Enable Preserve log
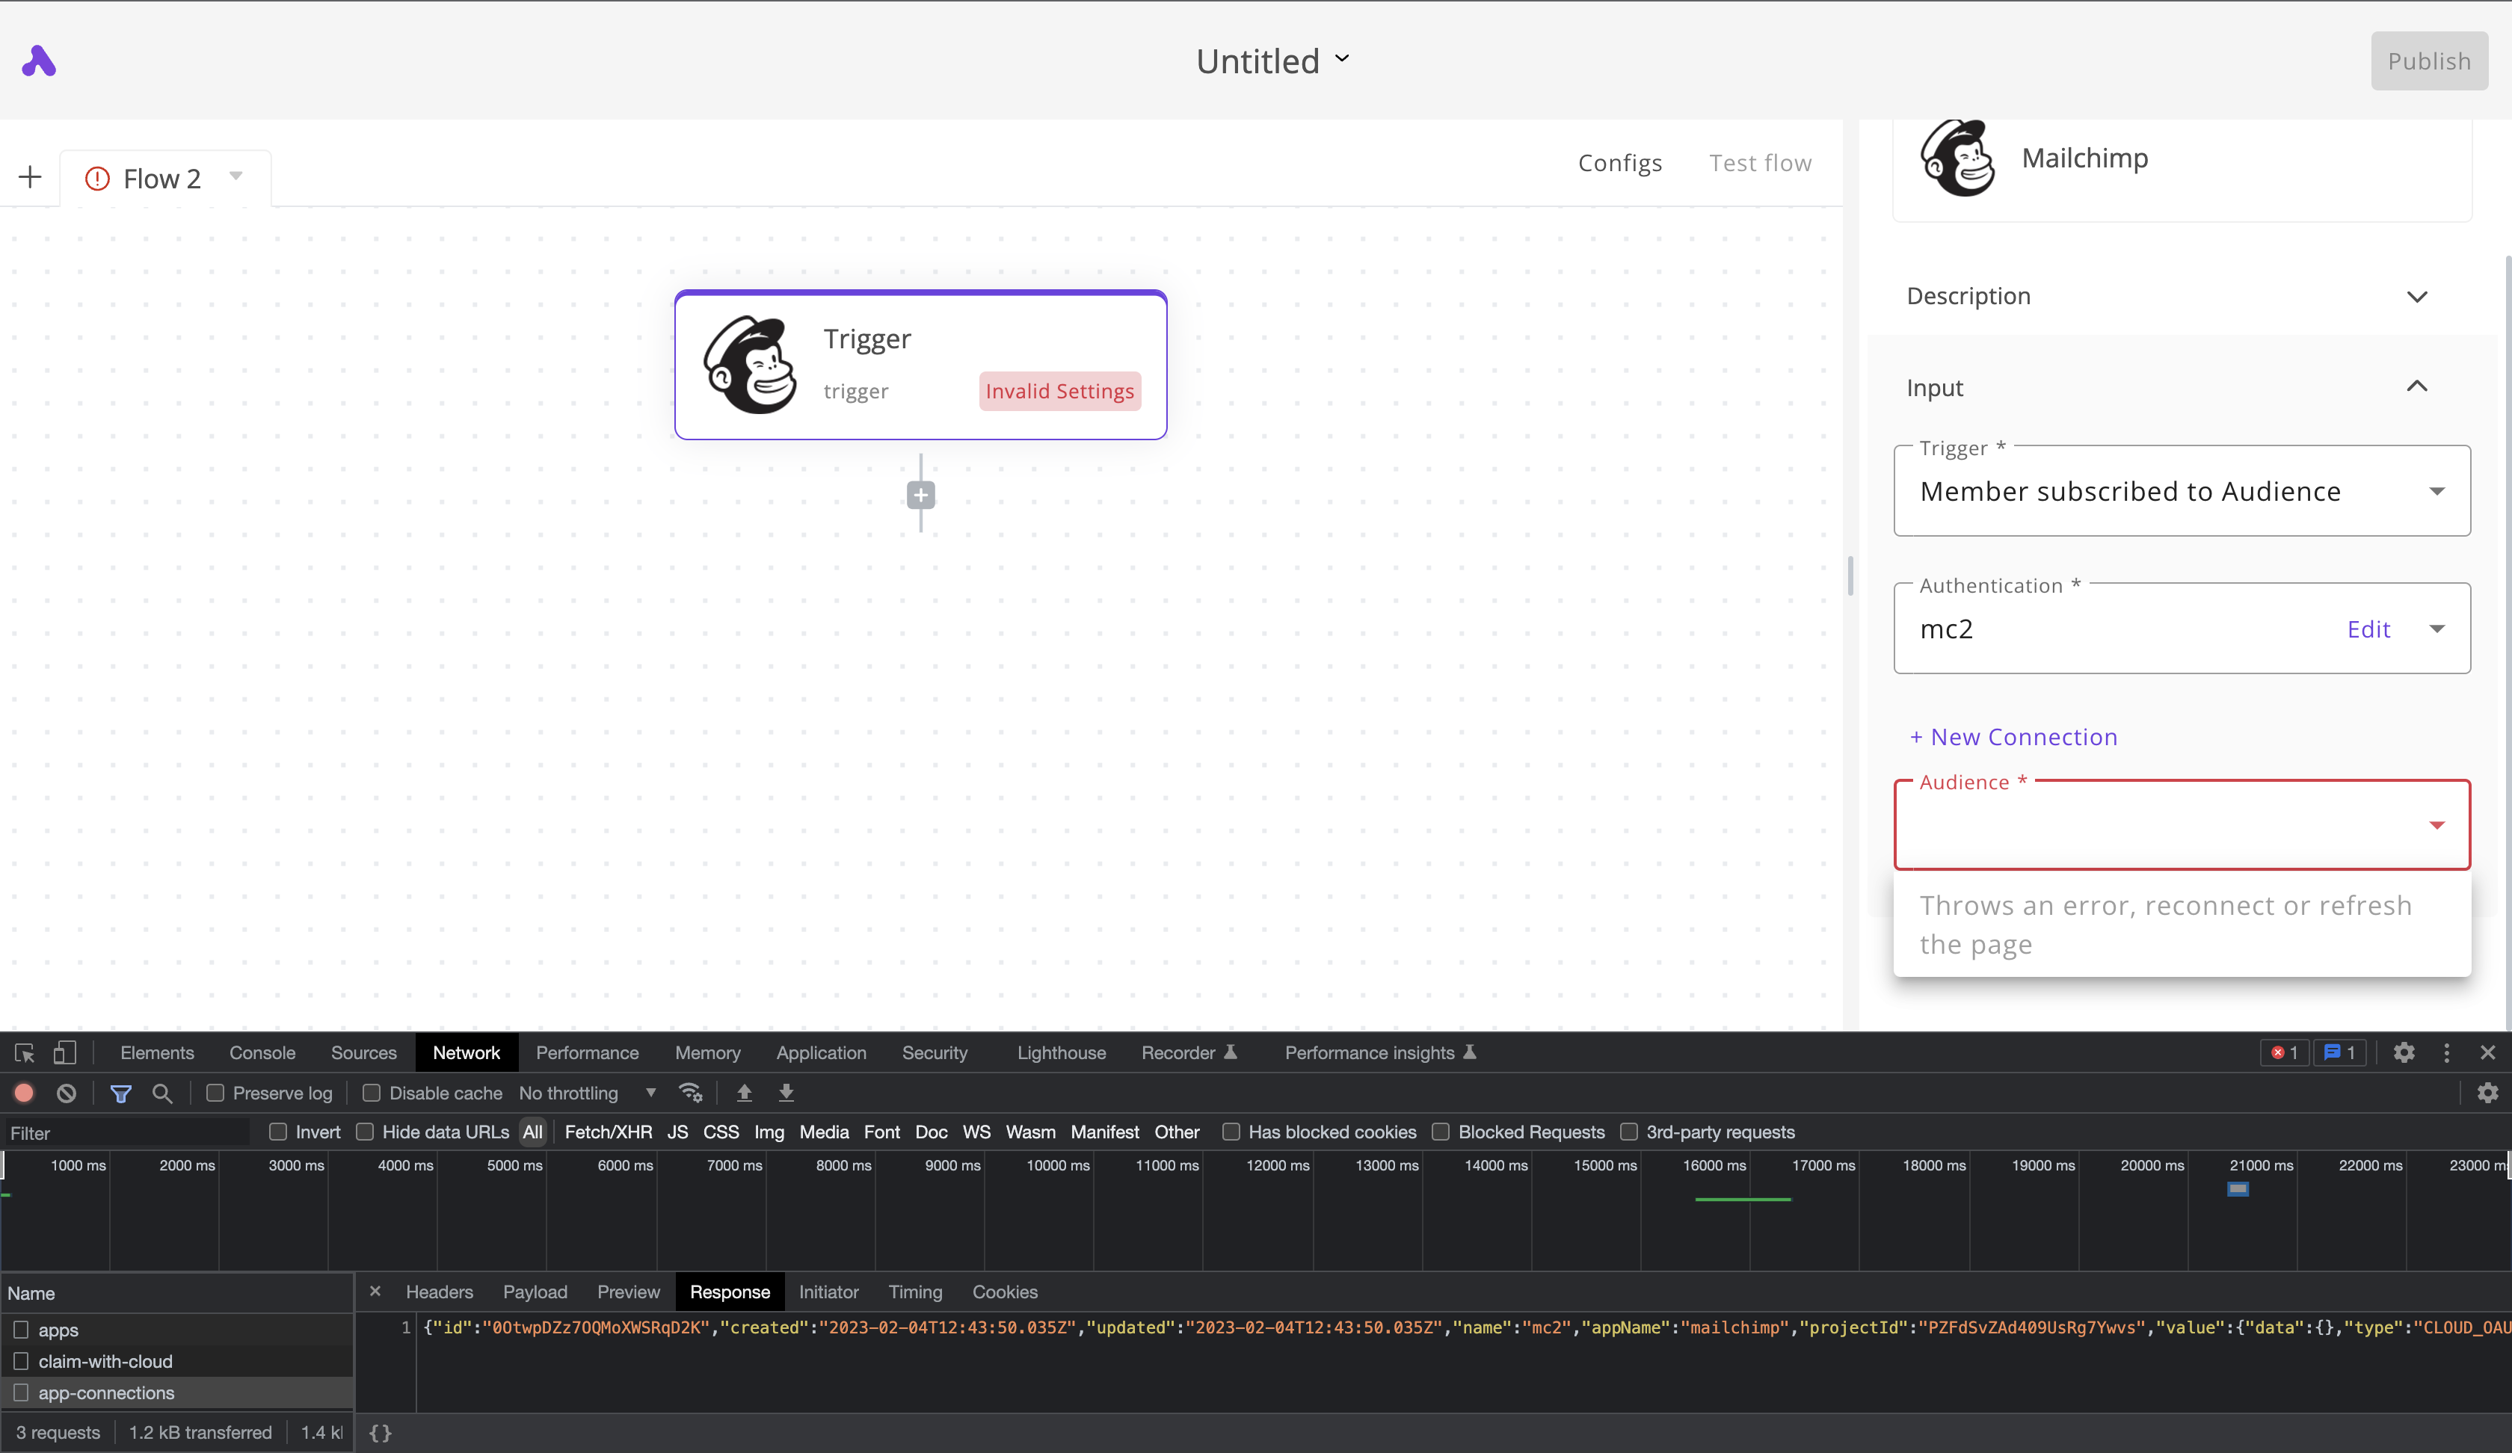Viewport: 2512px width, 1453px height. (x=215, y=1093)
